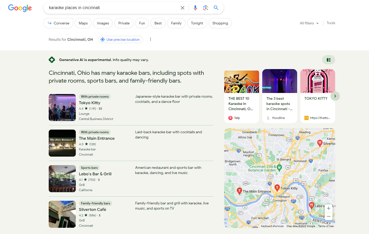Switch to the Shopping tab
The image size is (369, 234).
point(220,23)
